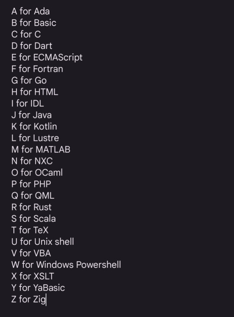Screen dimensions: 234x317
Task: Place cursor at 'G for Go'
Action: (29, 80)
